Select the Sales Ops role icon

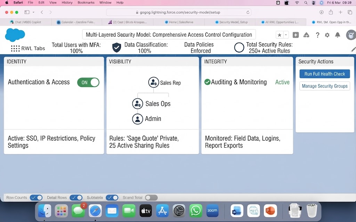pyautogui.click(x=138, y=104)
